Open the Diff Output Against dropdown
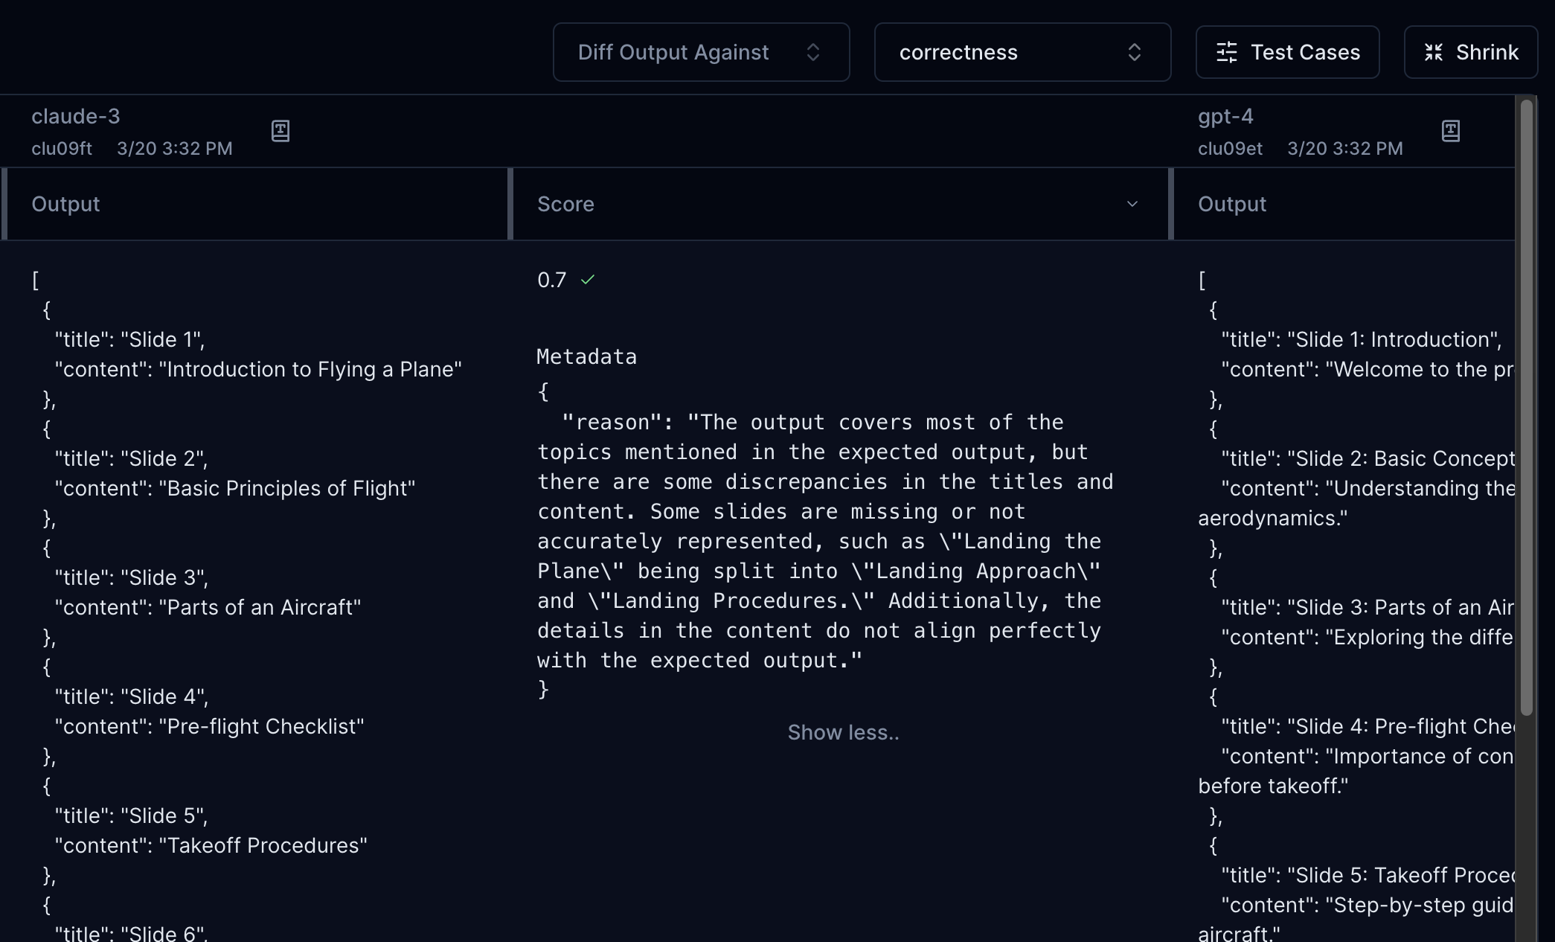Viewport: 1555px width, 942px height. [x=701, y=52]
